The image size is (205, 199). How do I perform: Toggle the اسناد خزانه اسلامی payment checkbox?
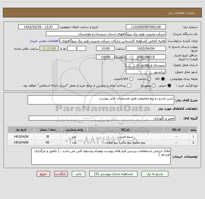pyautogui.click(x=129, y=85)
